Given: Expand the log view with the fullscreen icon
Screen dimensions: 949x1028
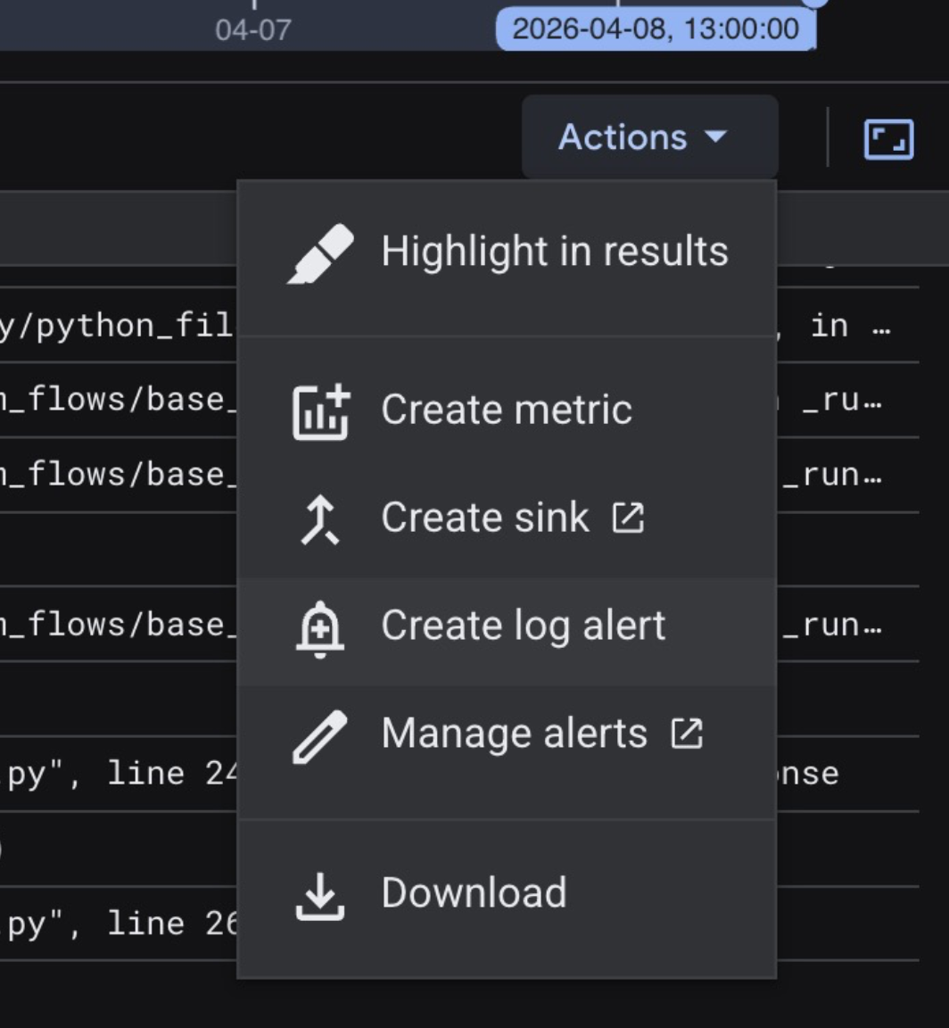Looking at the screenshot, I should click(x=888, y=139).
